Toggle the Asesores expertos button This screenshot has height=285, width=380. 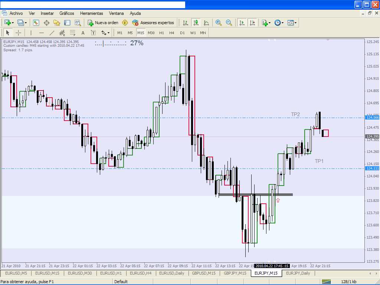153,23
